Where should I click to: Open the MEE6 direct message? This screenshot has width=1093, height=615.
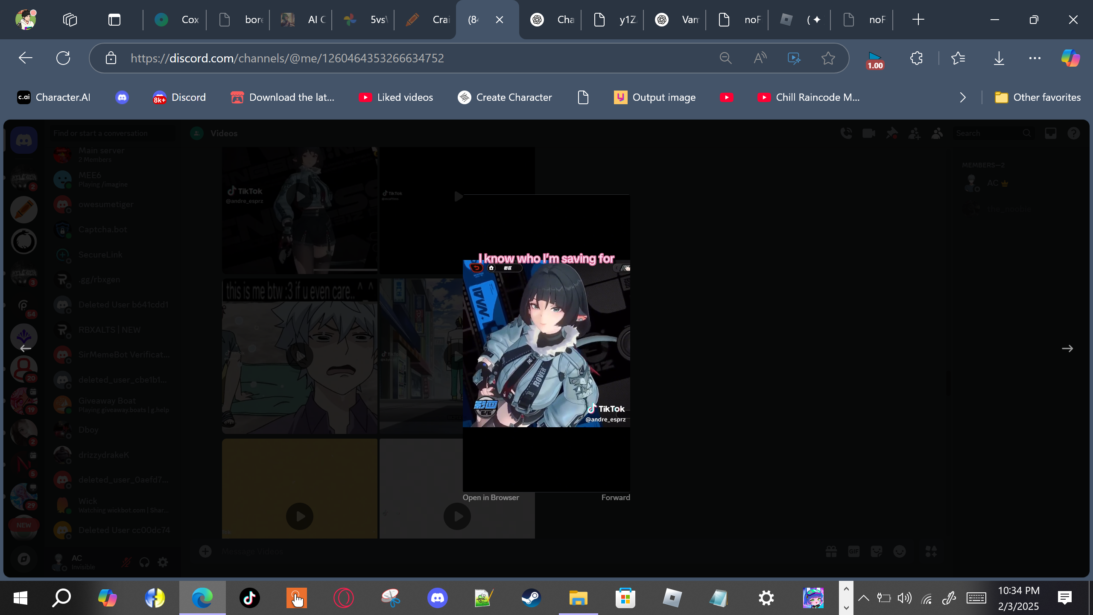(113, 179)
